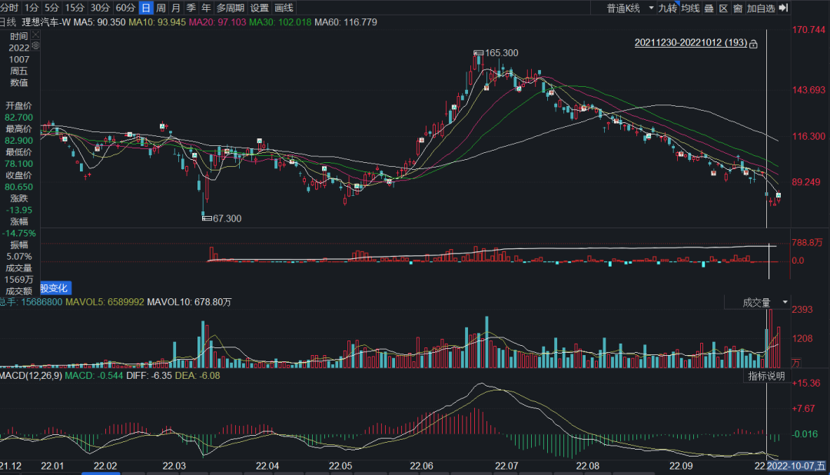Click the 窗 window layout icon
Screen dimensions: 830x475
coord(737,8)
